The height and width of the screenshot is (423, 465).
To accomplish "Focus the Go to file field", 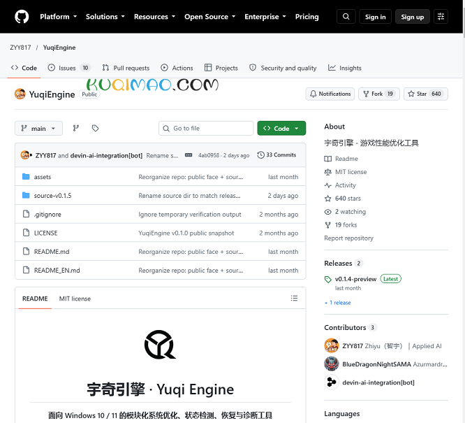I will (x=206, y=129).
